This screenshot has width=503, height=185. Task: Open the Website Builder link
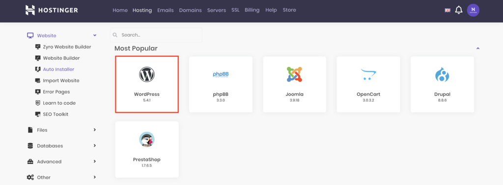(61, 58)
